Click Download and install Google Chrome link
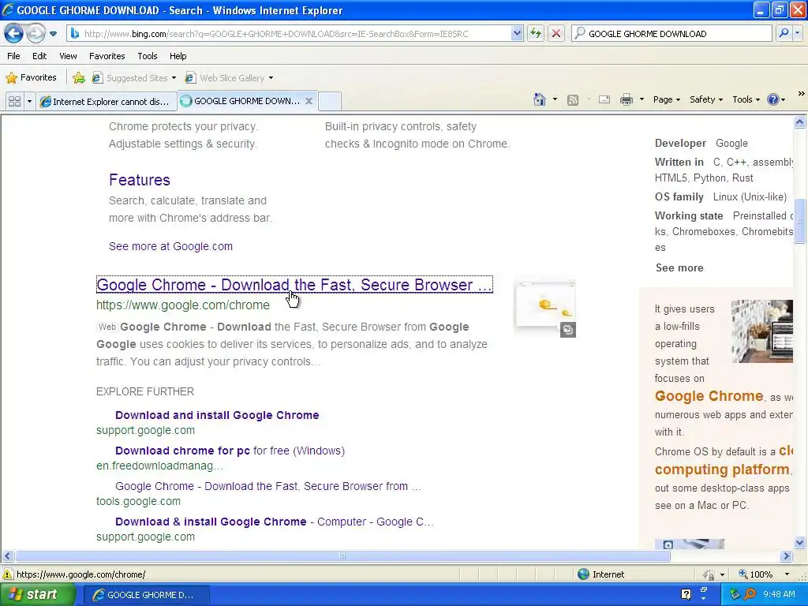This screenshot has height=606, width=808. click(217, 415)
